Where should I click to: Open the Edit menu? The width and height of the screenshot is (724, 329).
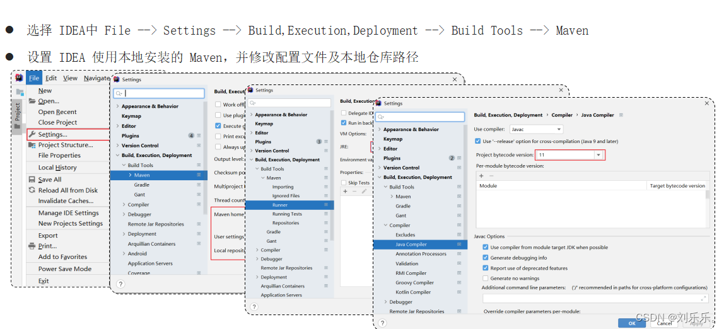click(51, 78)
